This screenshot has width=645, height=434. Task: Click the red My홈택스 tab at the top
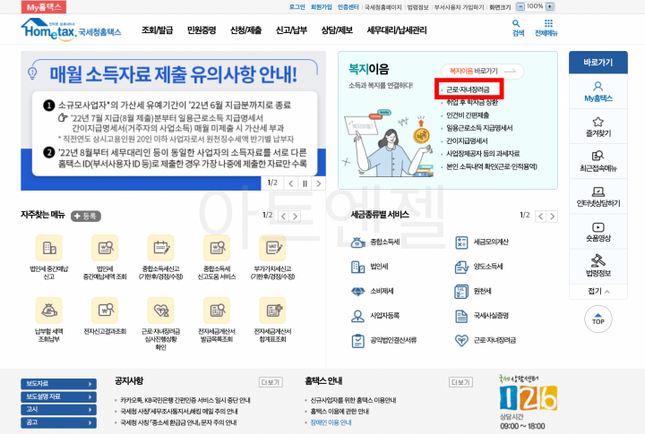pos(44,7)
